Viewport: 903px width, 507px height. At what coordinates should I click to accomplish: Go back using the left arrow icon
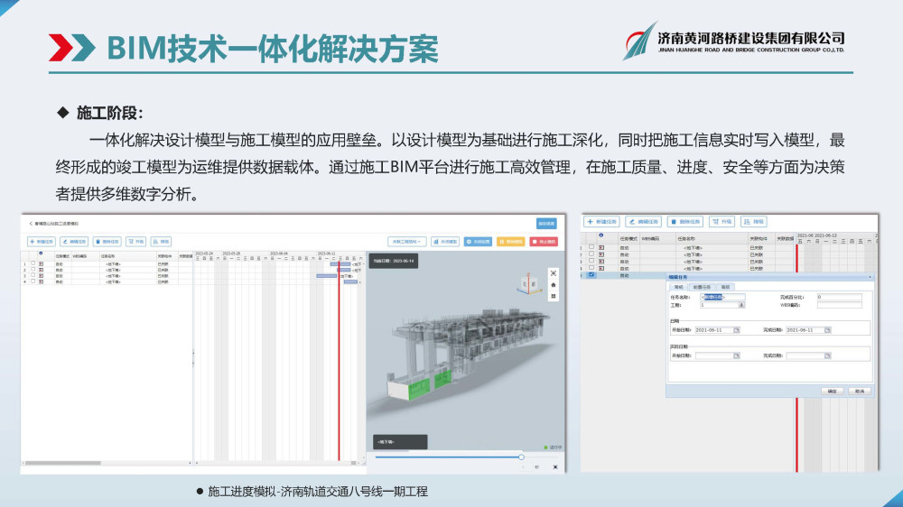point(30,222)
